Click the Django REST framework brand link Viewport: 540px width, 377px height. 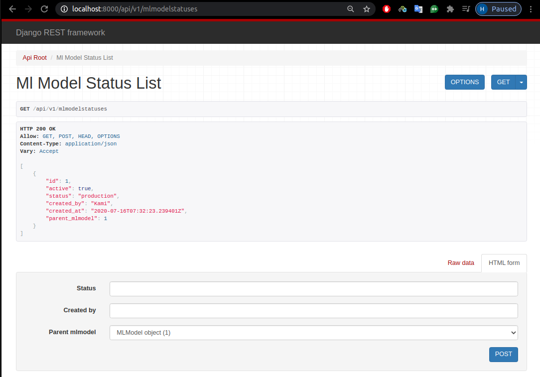click(60, 33)
